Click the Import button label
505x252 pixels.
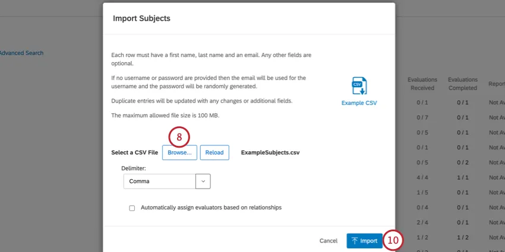[x=368, y=241]
